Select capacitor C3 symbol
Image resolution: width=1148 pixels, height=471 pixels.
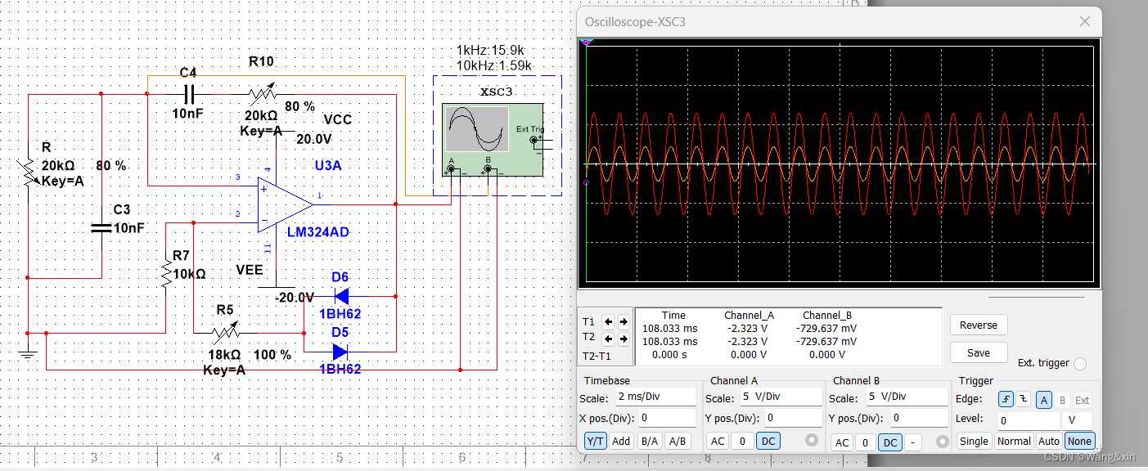tap(101, 228)
